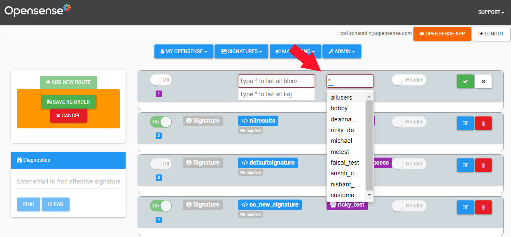Click the defaultsignature tag
This screenshot has width=511, height=237.
[268, 163]
